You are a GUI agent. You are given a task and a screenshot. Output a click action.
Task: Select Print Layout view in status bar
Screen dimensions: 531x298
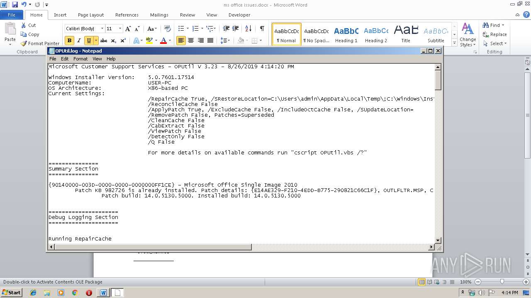422,282
